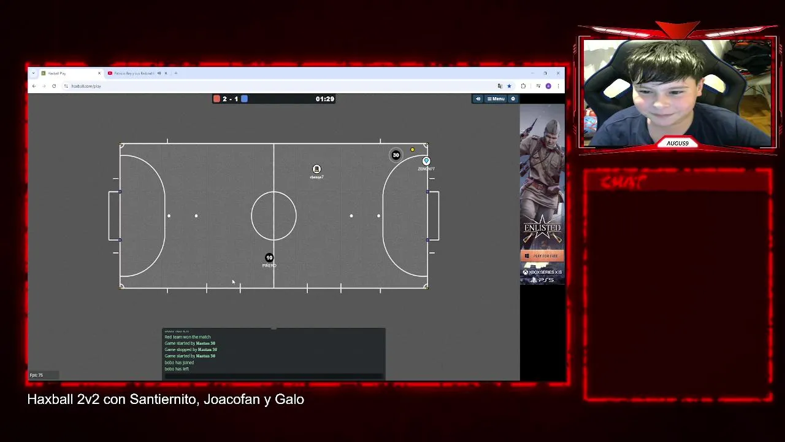Click player disc number 10 PIÑERO
The height and width of the screenshot is (442, 785).
(269, 258)
